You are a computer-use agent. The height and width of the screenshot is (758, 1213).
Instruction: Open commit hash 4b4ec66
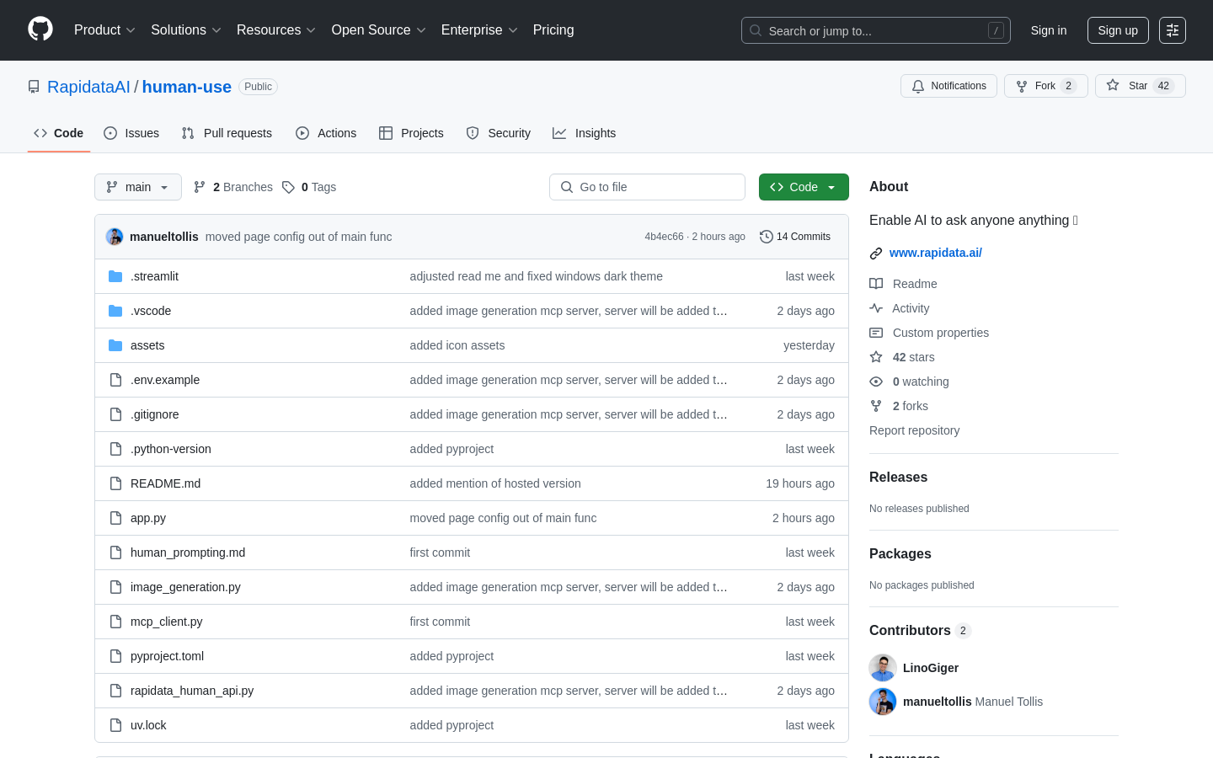(664, 237)
